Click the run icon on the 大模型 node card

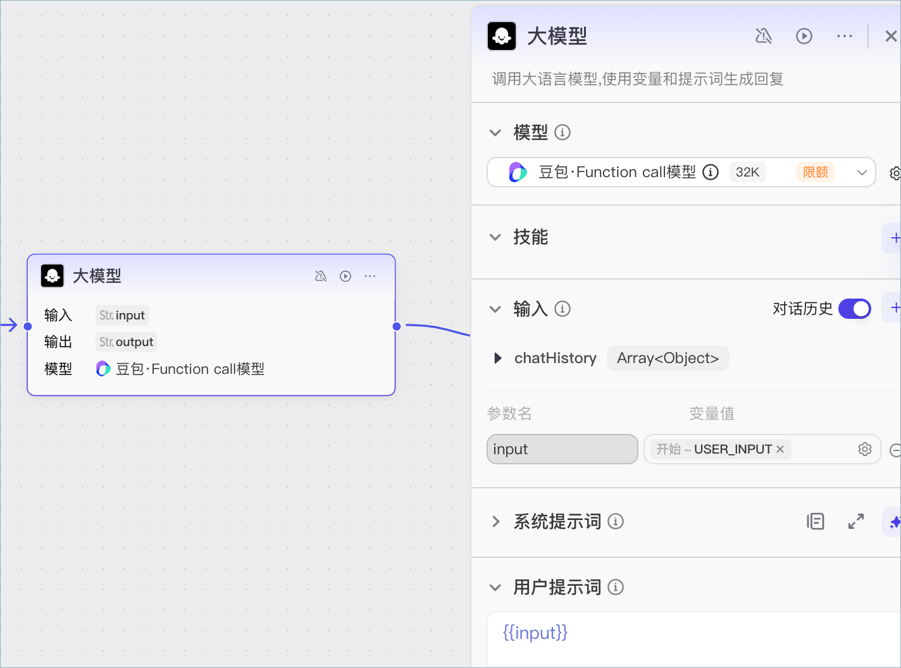point(345,276)
